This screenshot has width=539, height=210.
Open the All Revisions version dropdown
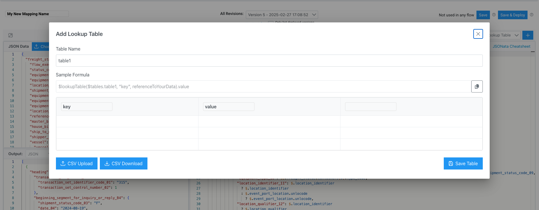[x=282, y=15]
